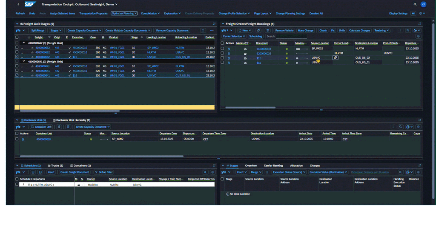This screenshot has width=436, height=245.
Task: Click the delete trash icon in Freight Orders toolbar
Action: coord(267,31)
